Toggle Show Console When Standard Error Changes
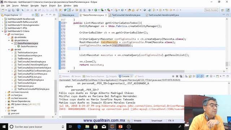 tap(202, 76)
